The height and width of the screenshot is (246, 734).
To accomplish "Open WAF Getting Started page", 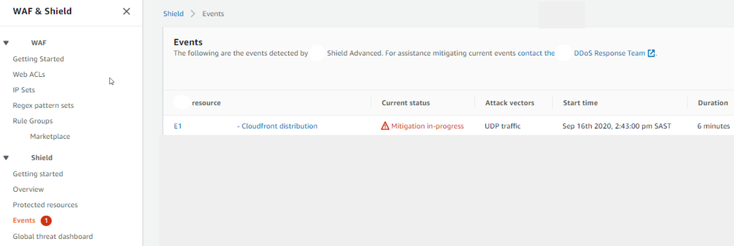I will (x=38, y=59).
